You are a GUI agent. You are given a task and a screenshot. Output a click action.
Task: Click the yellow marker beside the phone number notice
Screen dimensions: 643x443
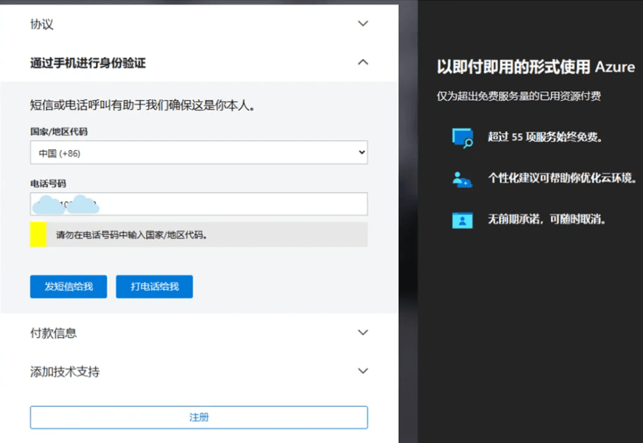pos(38,235)
